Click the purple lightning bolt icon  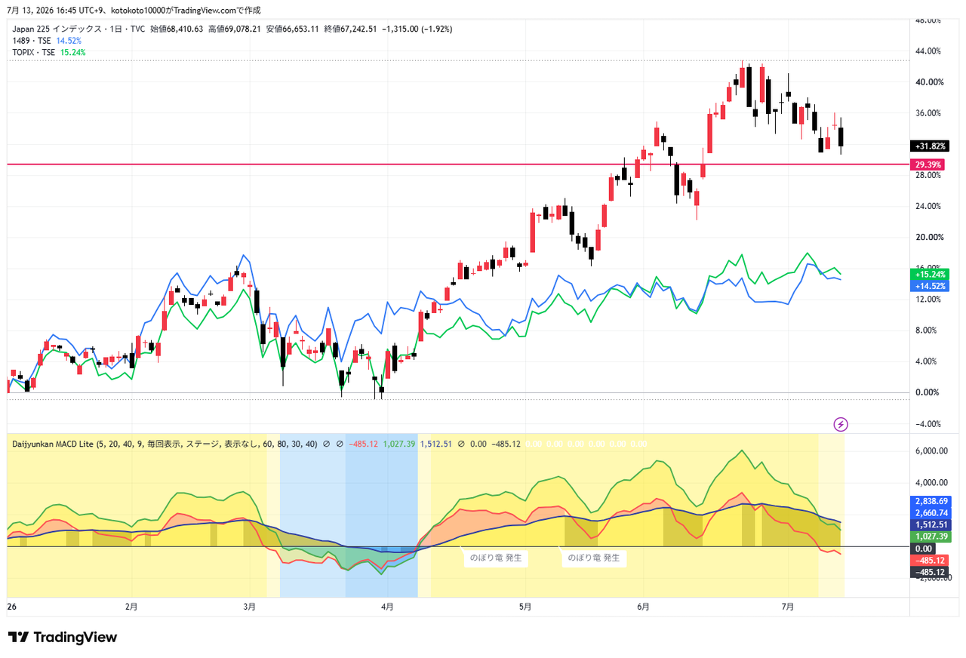click(x=841, y=424)
